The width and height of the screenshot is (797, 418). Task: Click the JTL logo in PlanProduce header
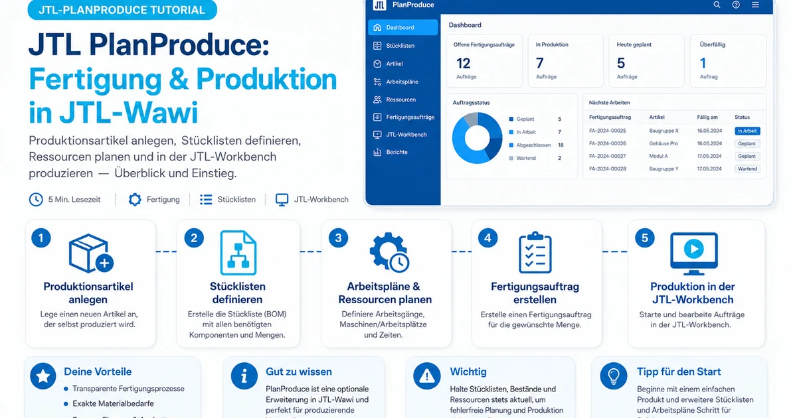(x=380, y=5)
